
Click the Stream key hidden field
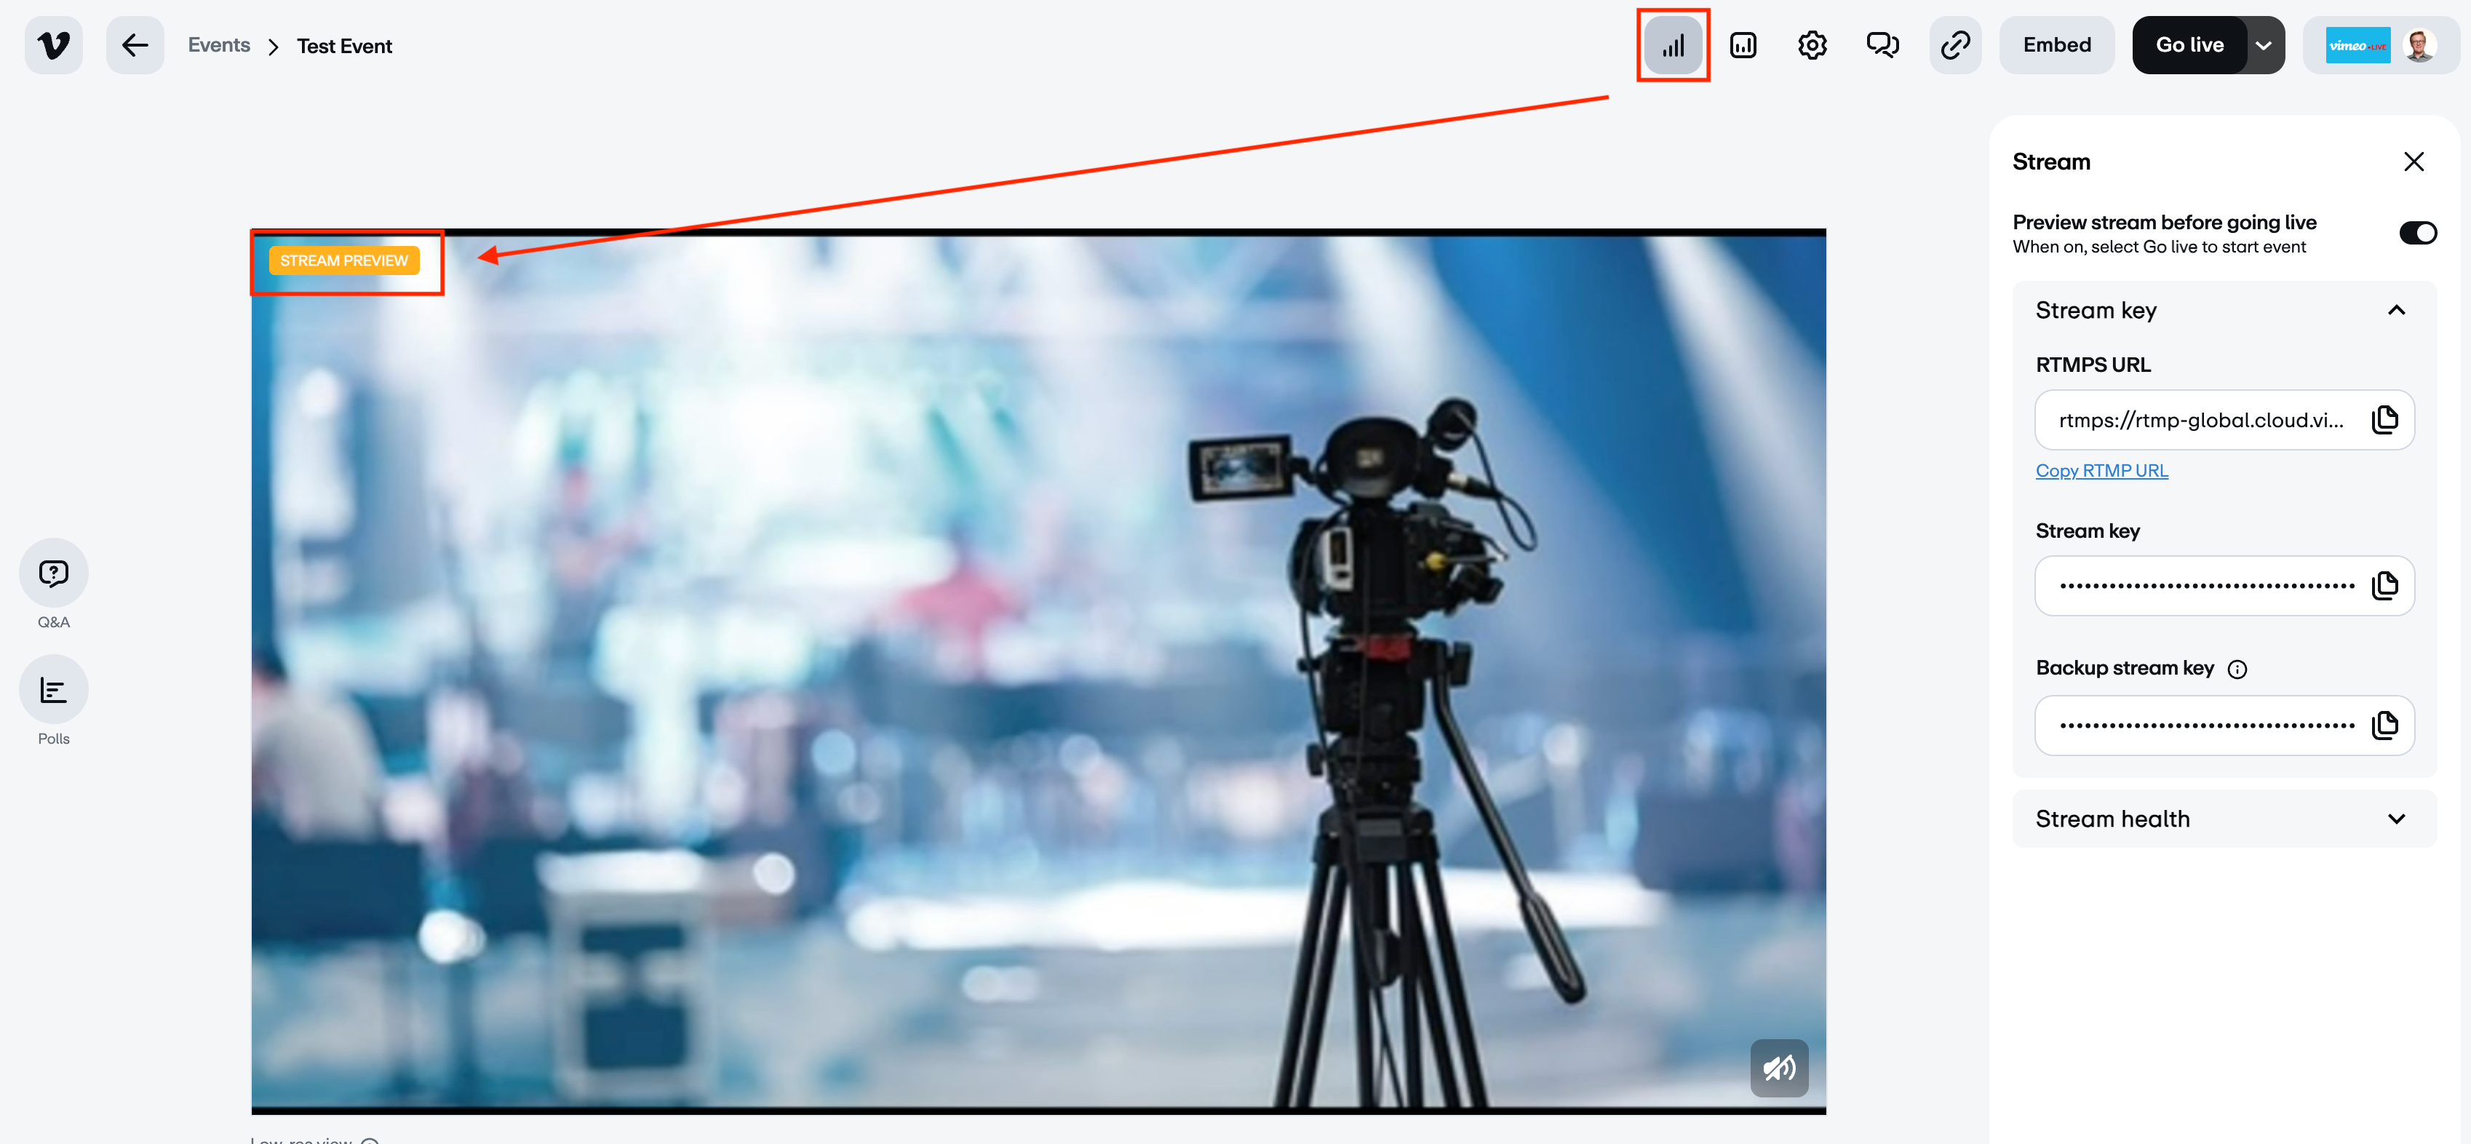pyautogui.click(x=2224, y=585)
